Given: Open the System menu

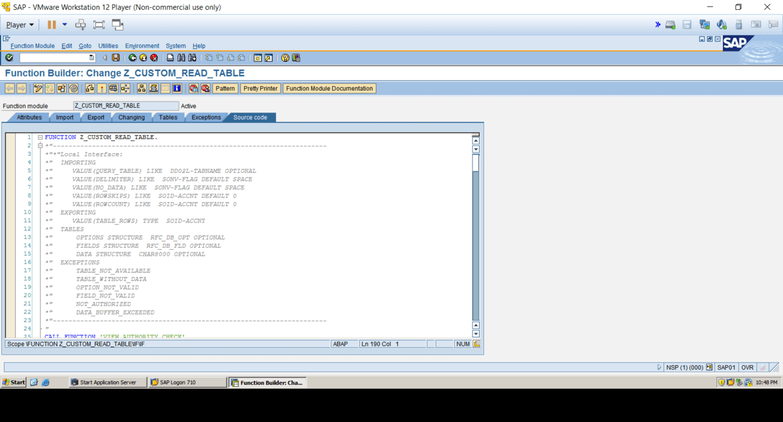Looking at the screenshot, I should (176, 46).
